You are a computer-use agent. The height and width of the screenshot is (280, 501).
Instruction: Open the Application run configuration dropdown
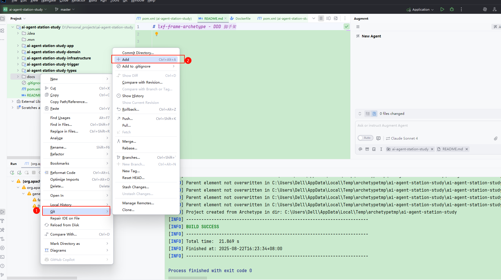coord(420,10)
